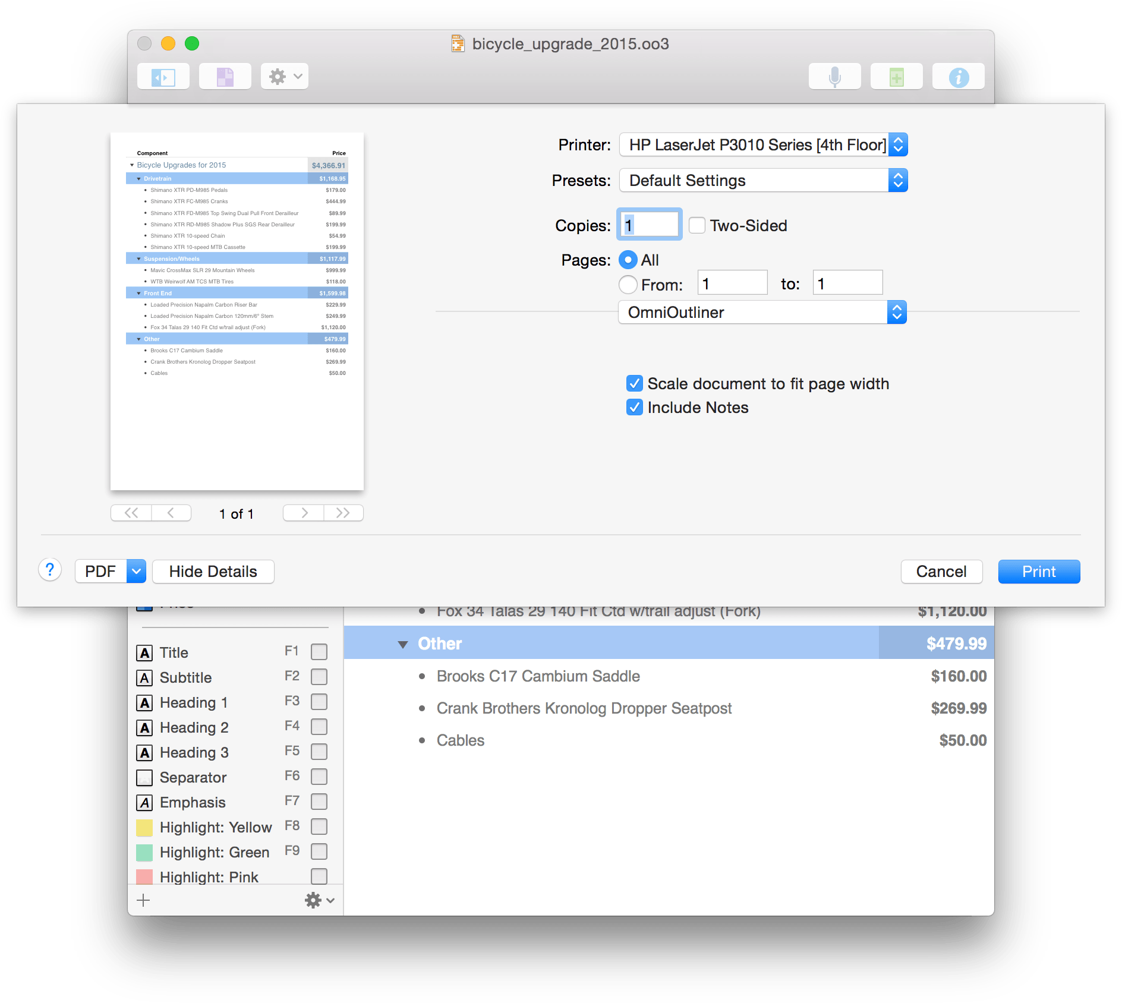
Task: Select the All pages radio button
Action: (x=628, y=260)
